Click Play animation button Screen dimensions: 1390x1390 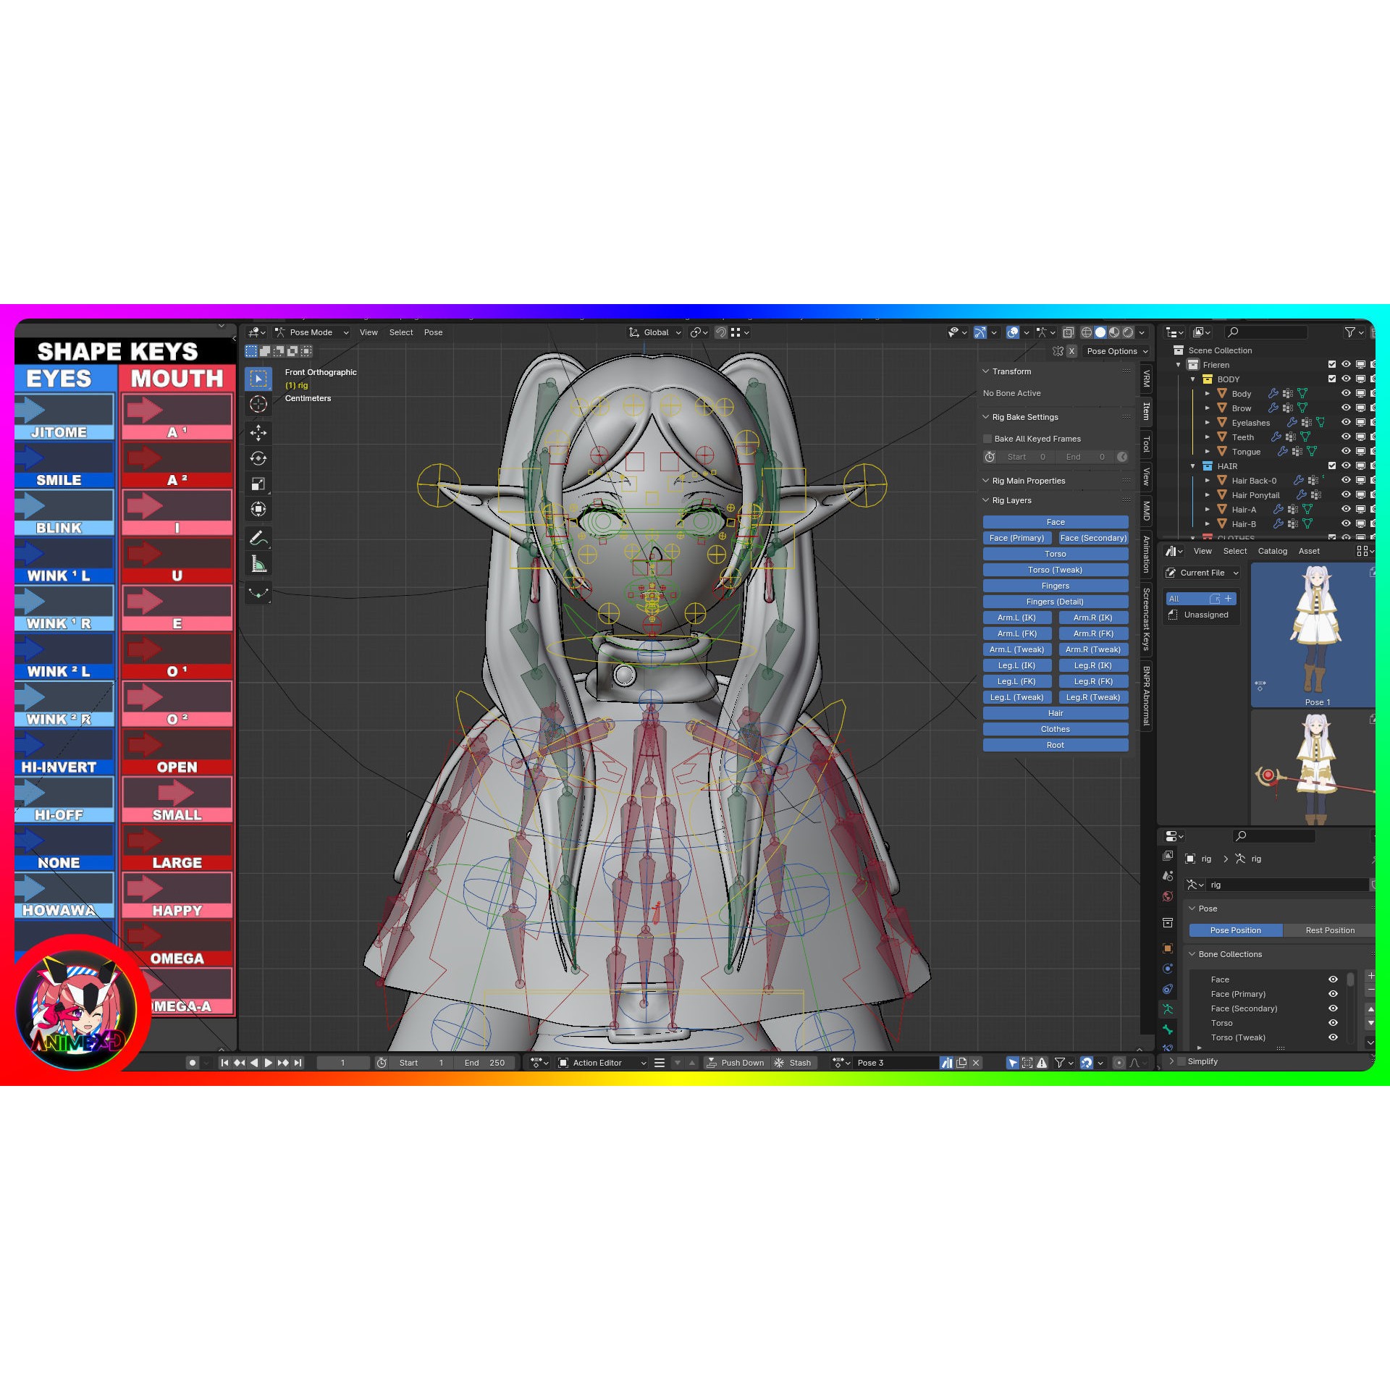[269, 1063]
